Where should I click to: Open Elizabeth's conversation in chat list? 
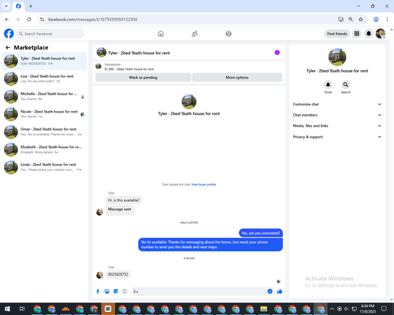(44, 150)
